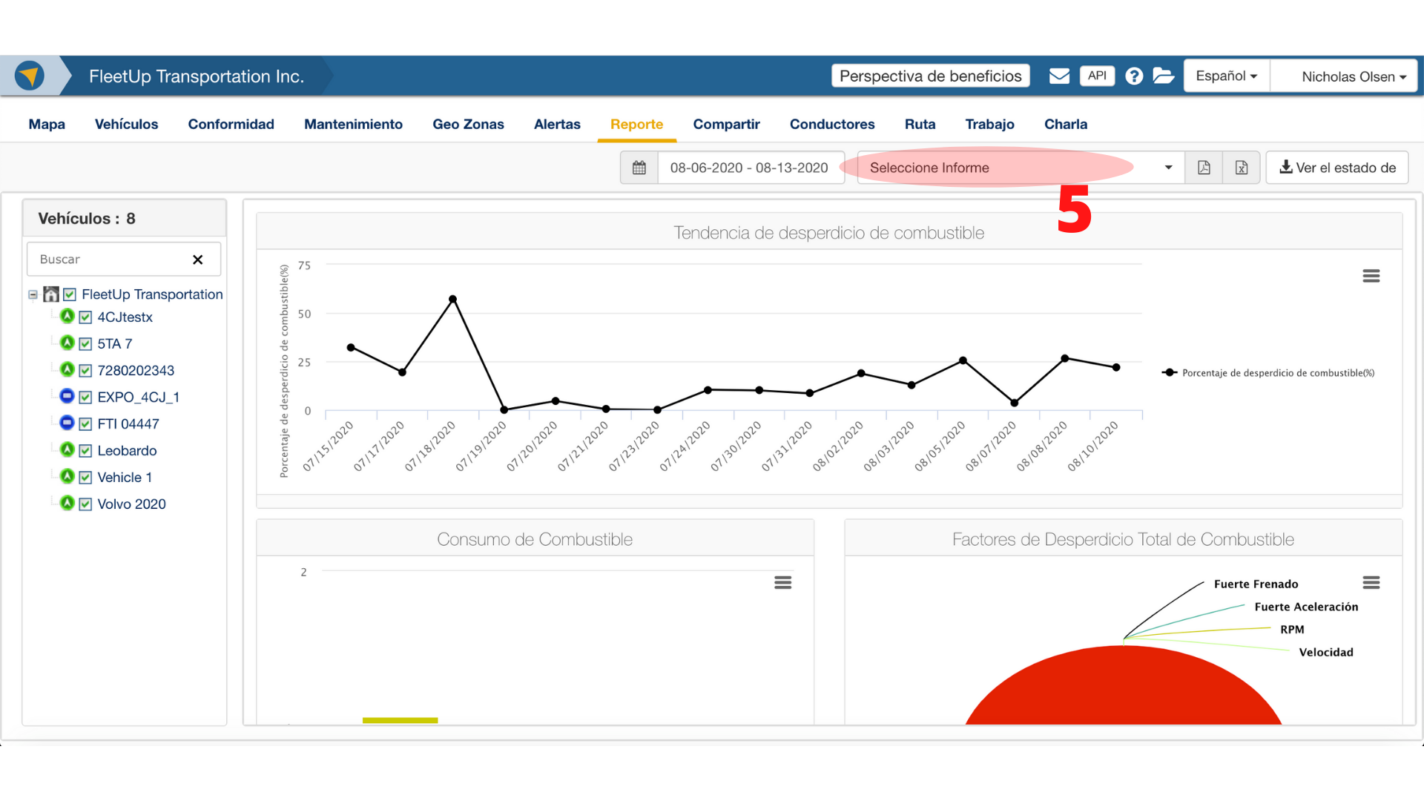Screen dimensions: 1424x801
Task: Open the Ruta tab
Action: [920, 125]
